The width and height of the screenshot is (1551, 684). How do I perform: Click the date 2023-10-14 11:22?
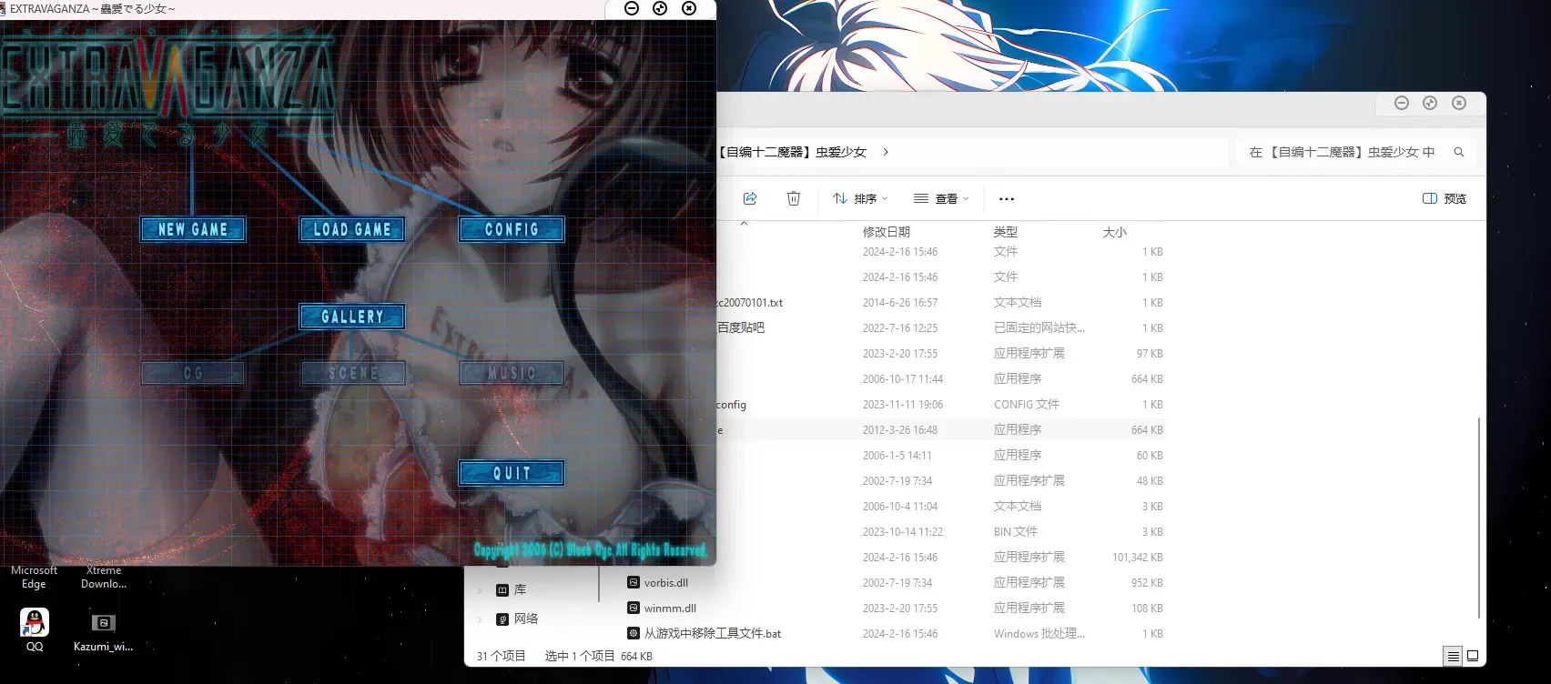click(x=903, y=532)
